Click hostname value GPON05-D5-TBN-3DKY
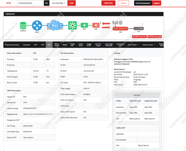186x151 pixels. [x=93, y=60]
